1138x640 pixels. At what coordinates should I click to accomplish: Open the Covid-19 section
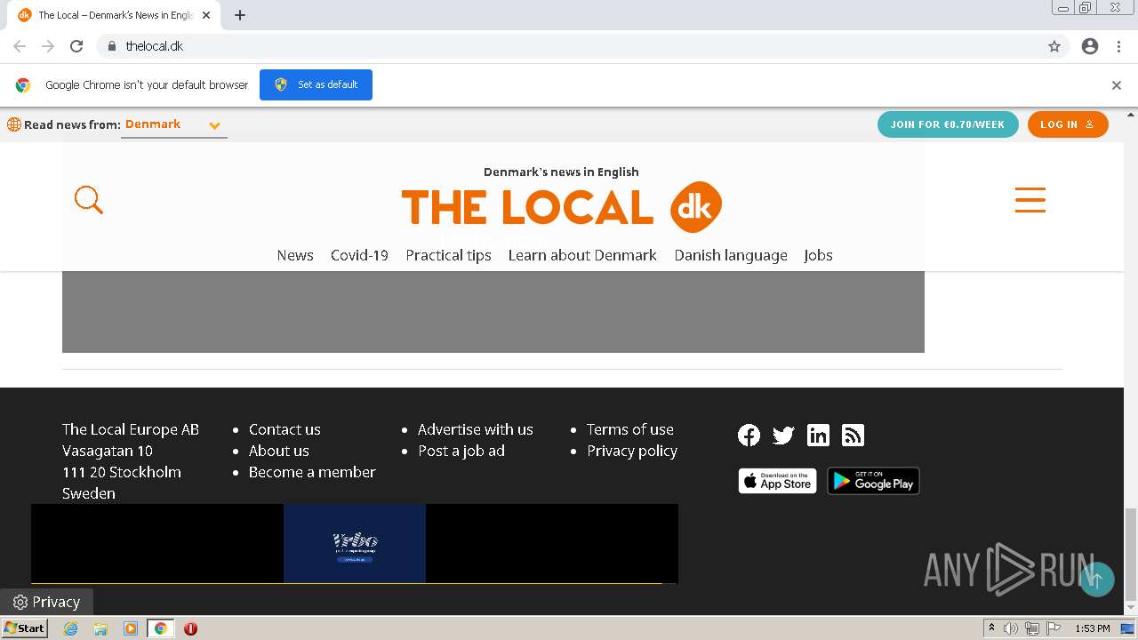(359, 255)
